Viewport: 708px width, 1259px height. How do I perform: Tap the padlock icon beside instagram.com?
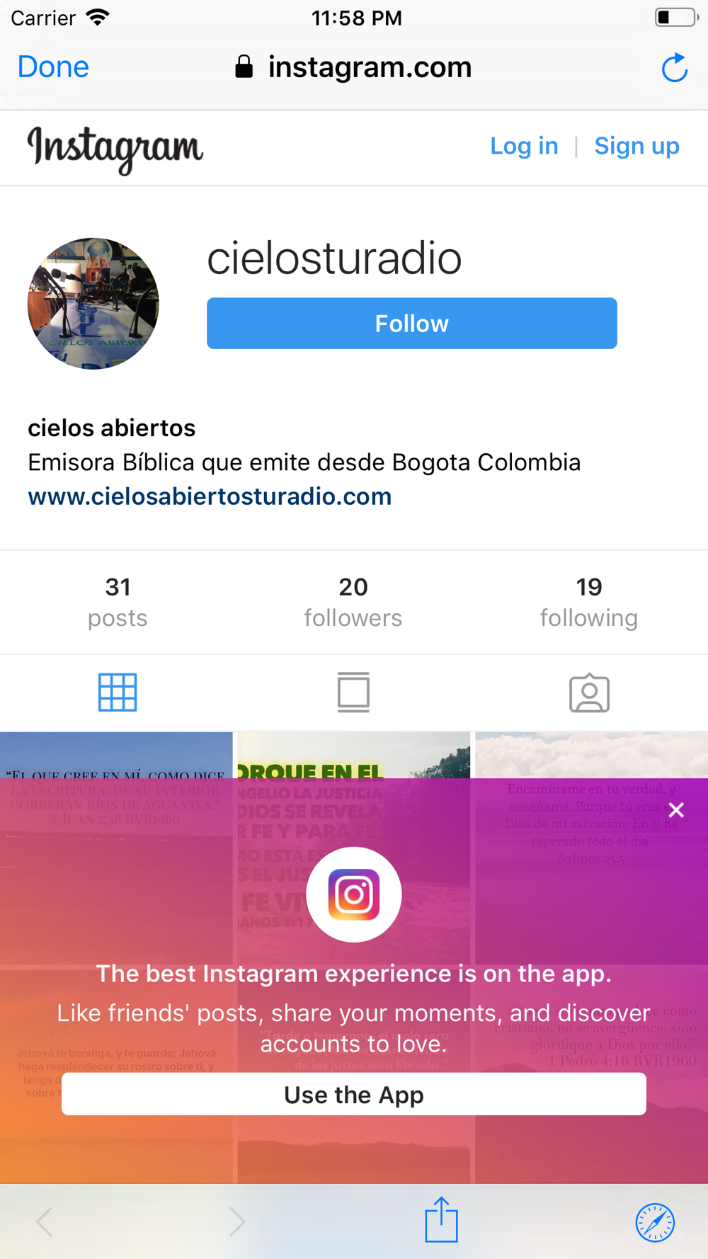tap(244, 67)
